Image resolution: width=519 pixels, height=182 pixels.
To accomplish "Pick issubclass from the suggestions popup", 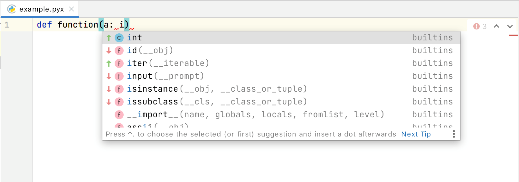I will tap(152, 102).
